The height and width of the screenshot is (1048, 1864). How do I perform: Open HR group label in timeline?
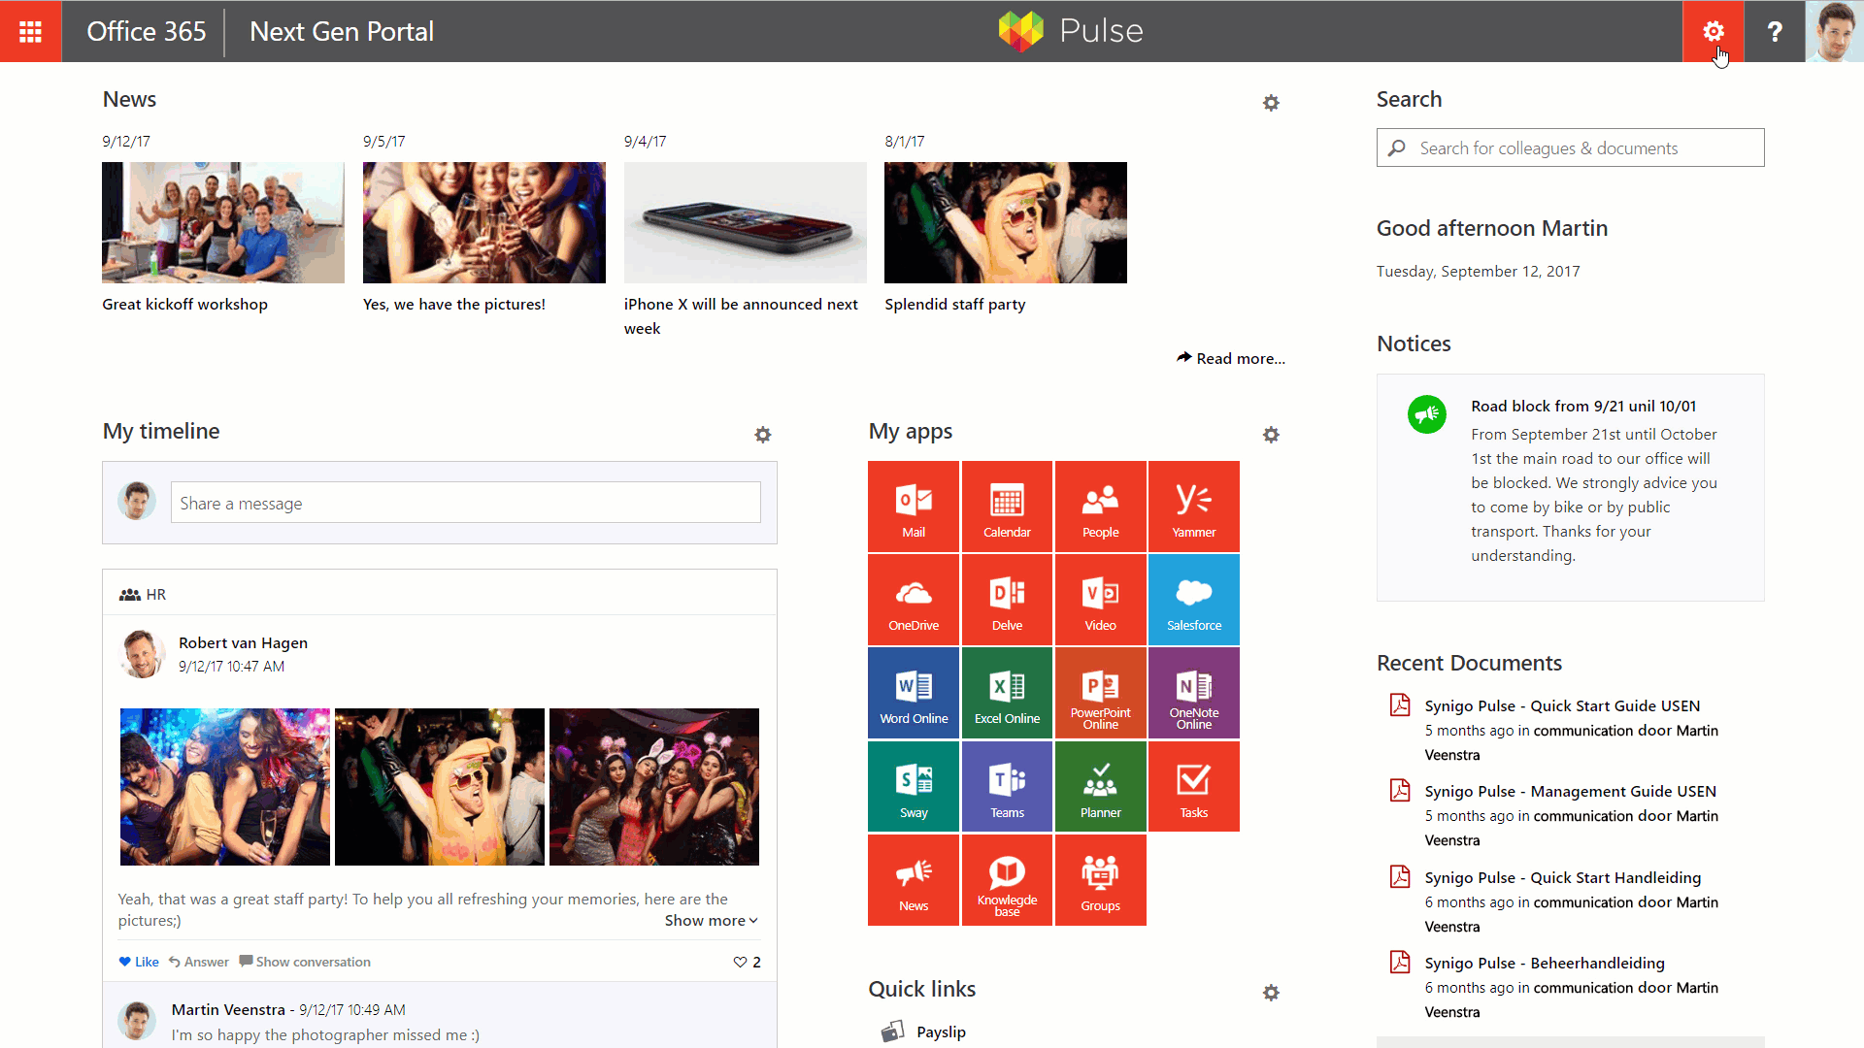click(143, 594)
